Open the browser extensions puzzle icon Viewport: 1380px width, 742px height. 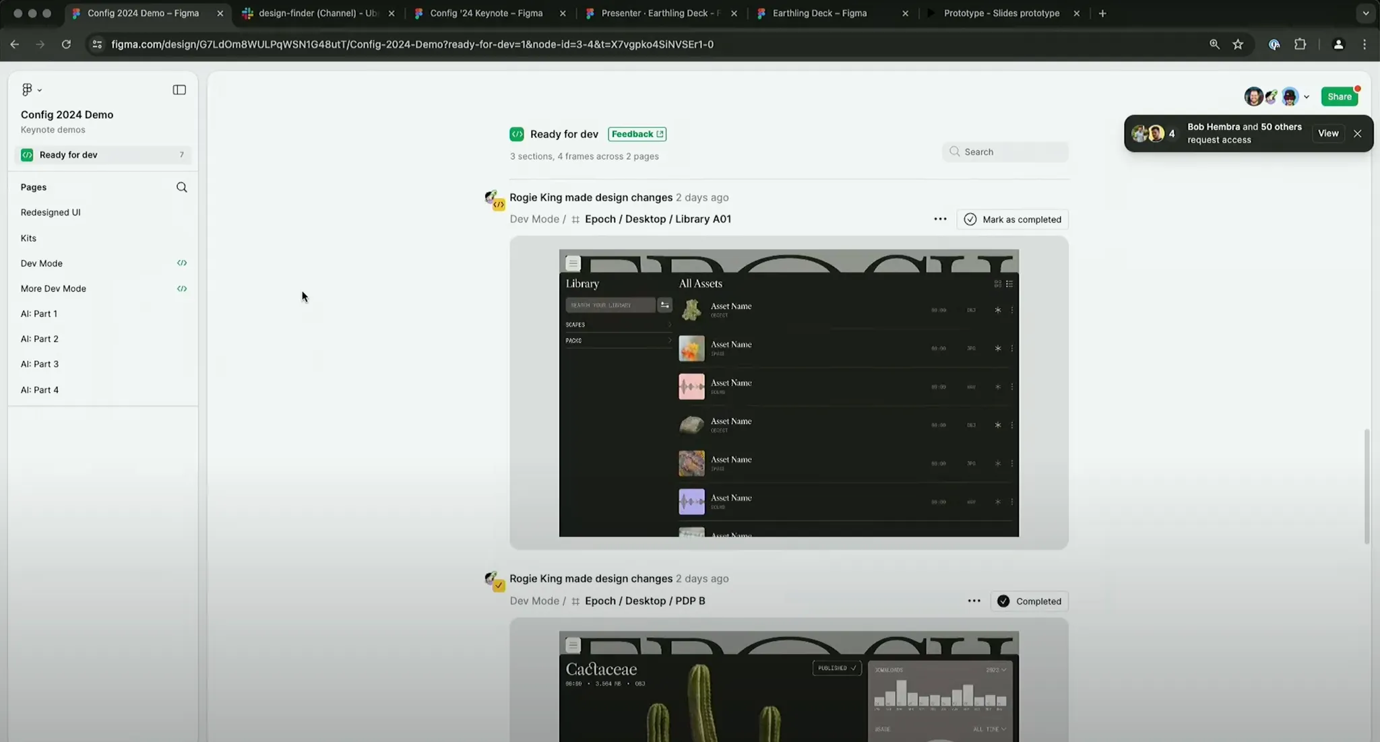1300,44
